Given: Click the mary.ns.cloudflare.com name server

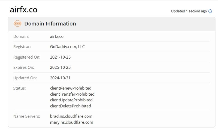Looking at the screenshot, I should coord(72,122).
